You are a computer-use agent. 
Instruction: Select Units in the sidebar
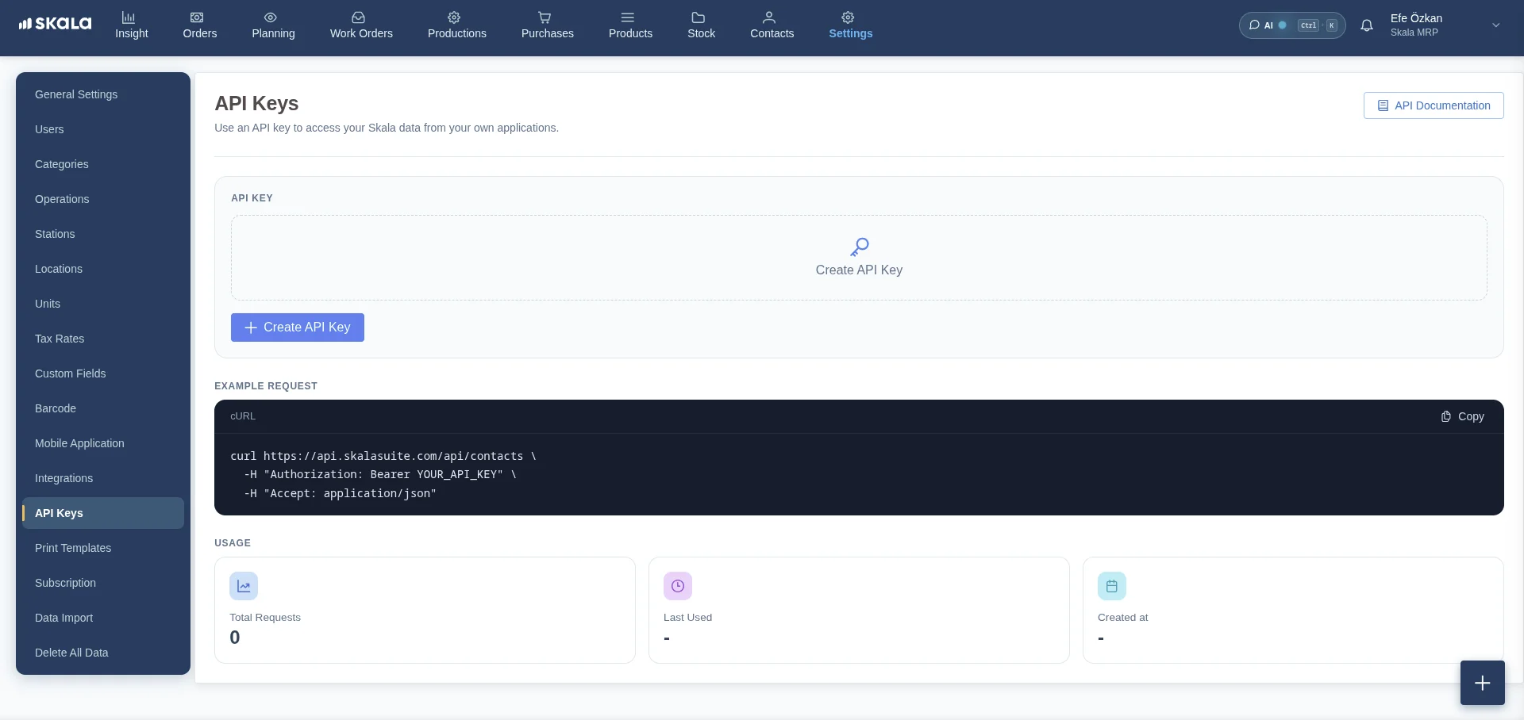(x=103, y=304)
